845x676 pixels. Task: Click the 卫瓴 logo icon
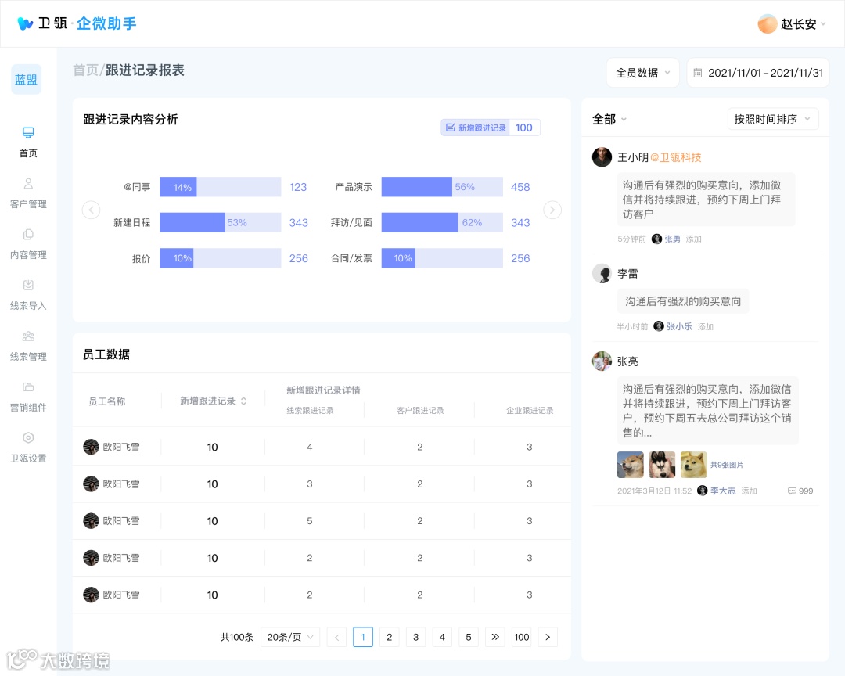point(25,23)
